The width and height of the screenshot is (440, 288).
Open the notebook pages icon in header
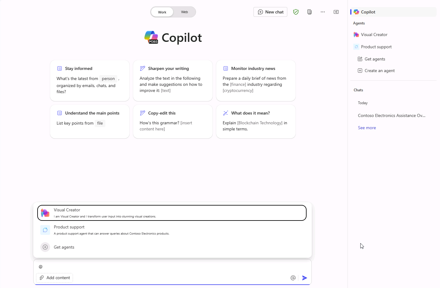pyautogui.click(x=309, y=12)
